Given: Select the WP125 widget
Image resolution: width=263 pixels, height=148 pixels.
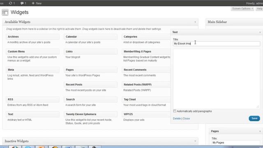Looking at the screenshot, I should coord(146,114).
